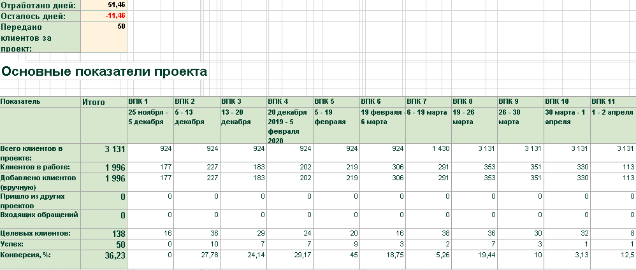Click conversion value 12,5 under ВПК 11
Viewport: 636px width, 270px height.
613,259
